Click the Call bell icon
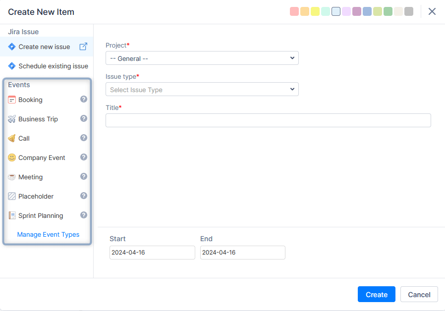Image resolution: width=445 pixels, height=311 pixels. coord(12,138)
